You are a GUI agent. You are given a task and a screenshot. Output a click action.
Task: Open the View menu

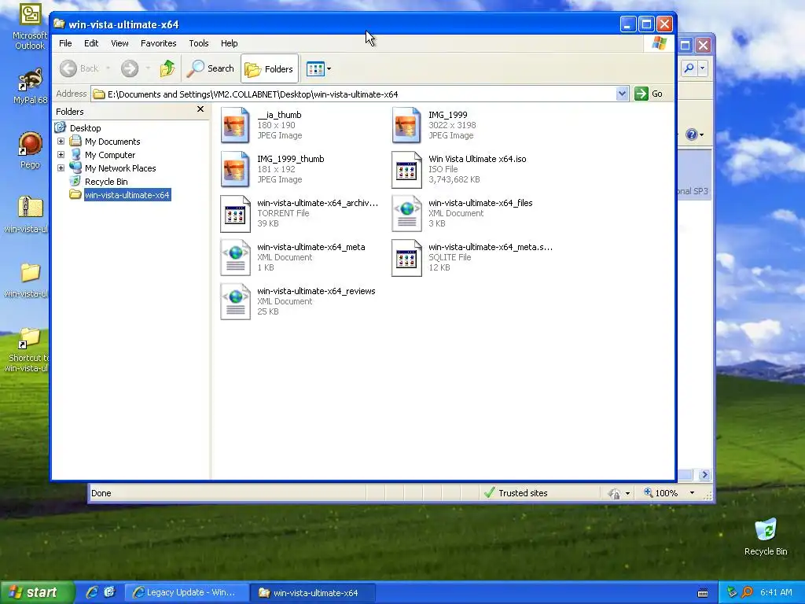[119, 43]
